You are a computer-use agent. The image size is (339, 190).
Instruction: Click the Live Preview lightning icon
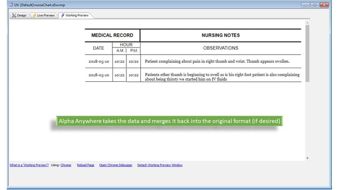[x=34, y=15]
